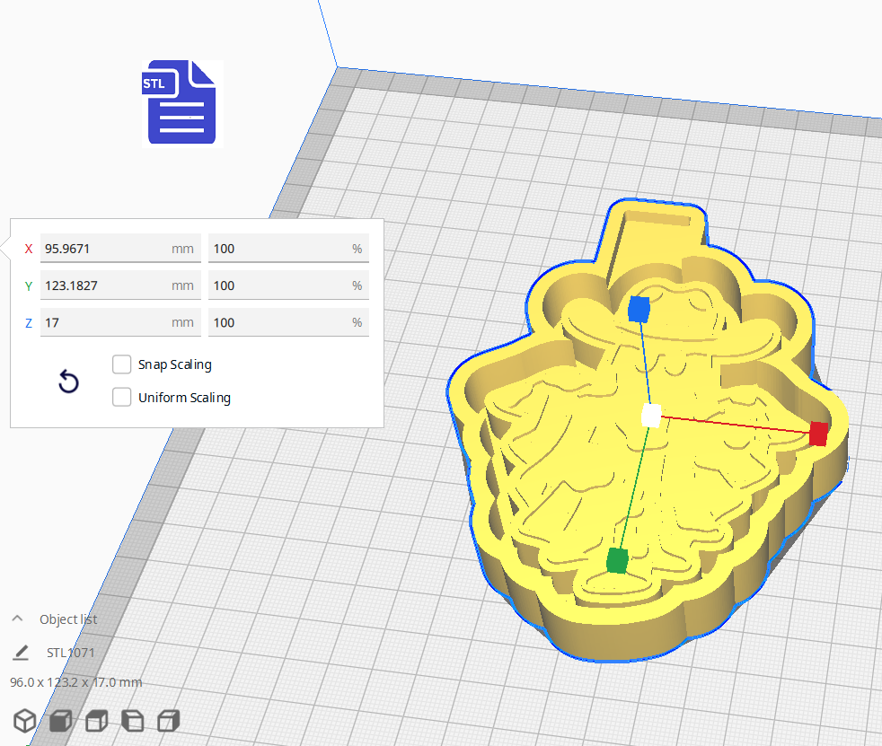Click the reset scale arrow icon
Viewport: 882px width, 746px height.
(68, 382)
